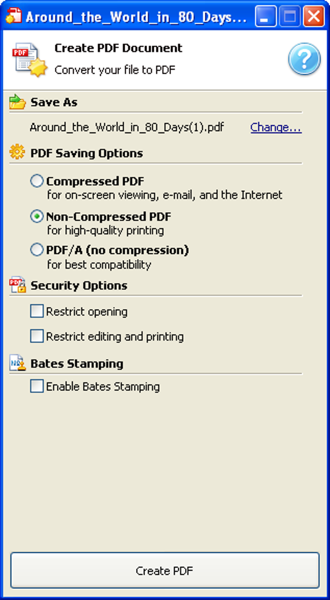
Task: Select the Non-Compressed PDF option
Action: (36, 216)
